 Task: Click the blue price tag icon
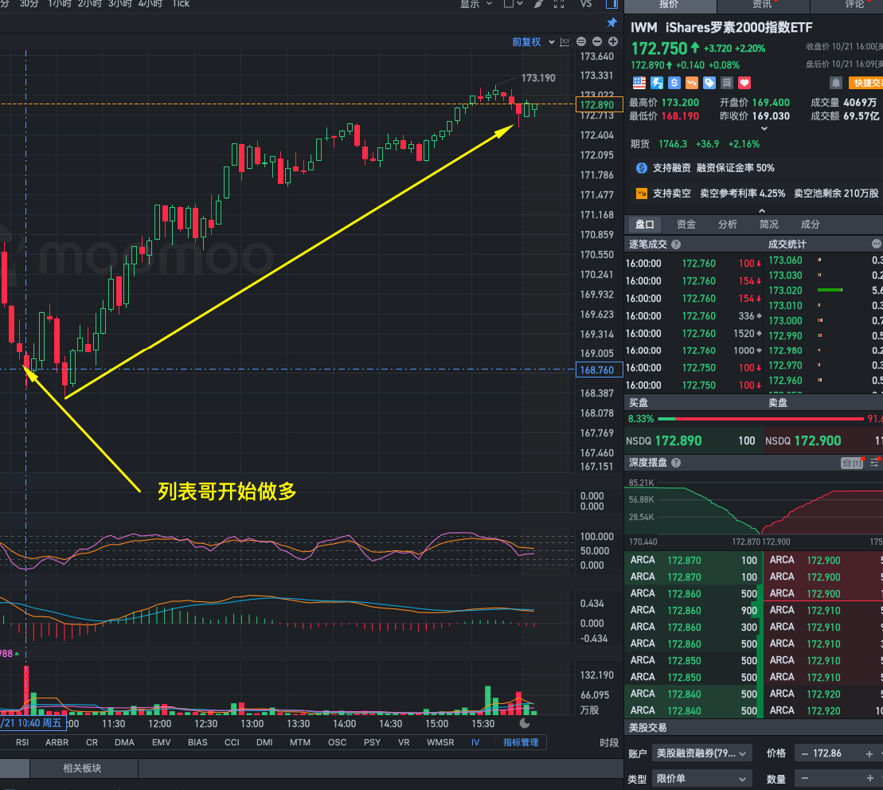pos(709,83)
